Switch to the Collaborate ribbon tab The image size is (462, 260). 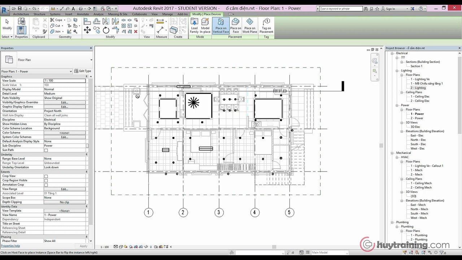click(139, 14)
